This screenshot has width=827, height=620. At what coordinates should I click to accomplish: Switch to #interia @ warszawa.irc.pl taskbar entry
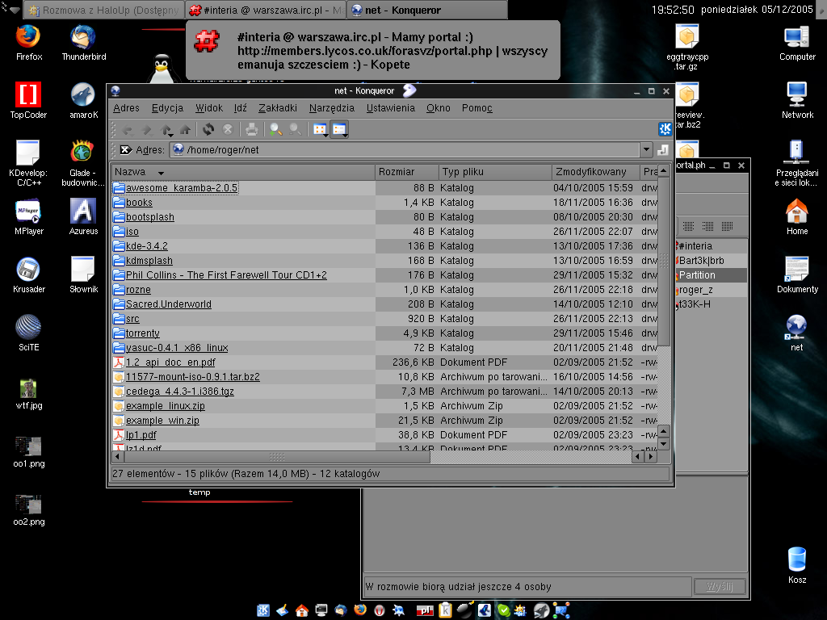point(266,10)
